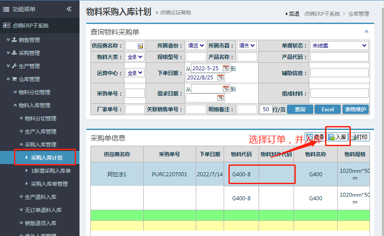This screenshot has height=236, width=384.
Task: Click the 入库 stock-in icon button
Action: pyautogui.click(x=337, y=137)
